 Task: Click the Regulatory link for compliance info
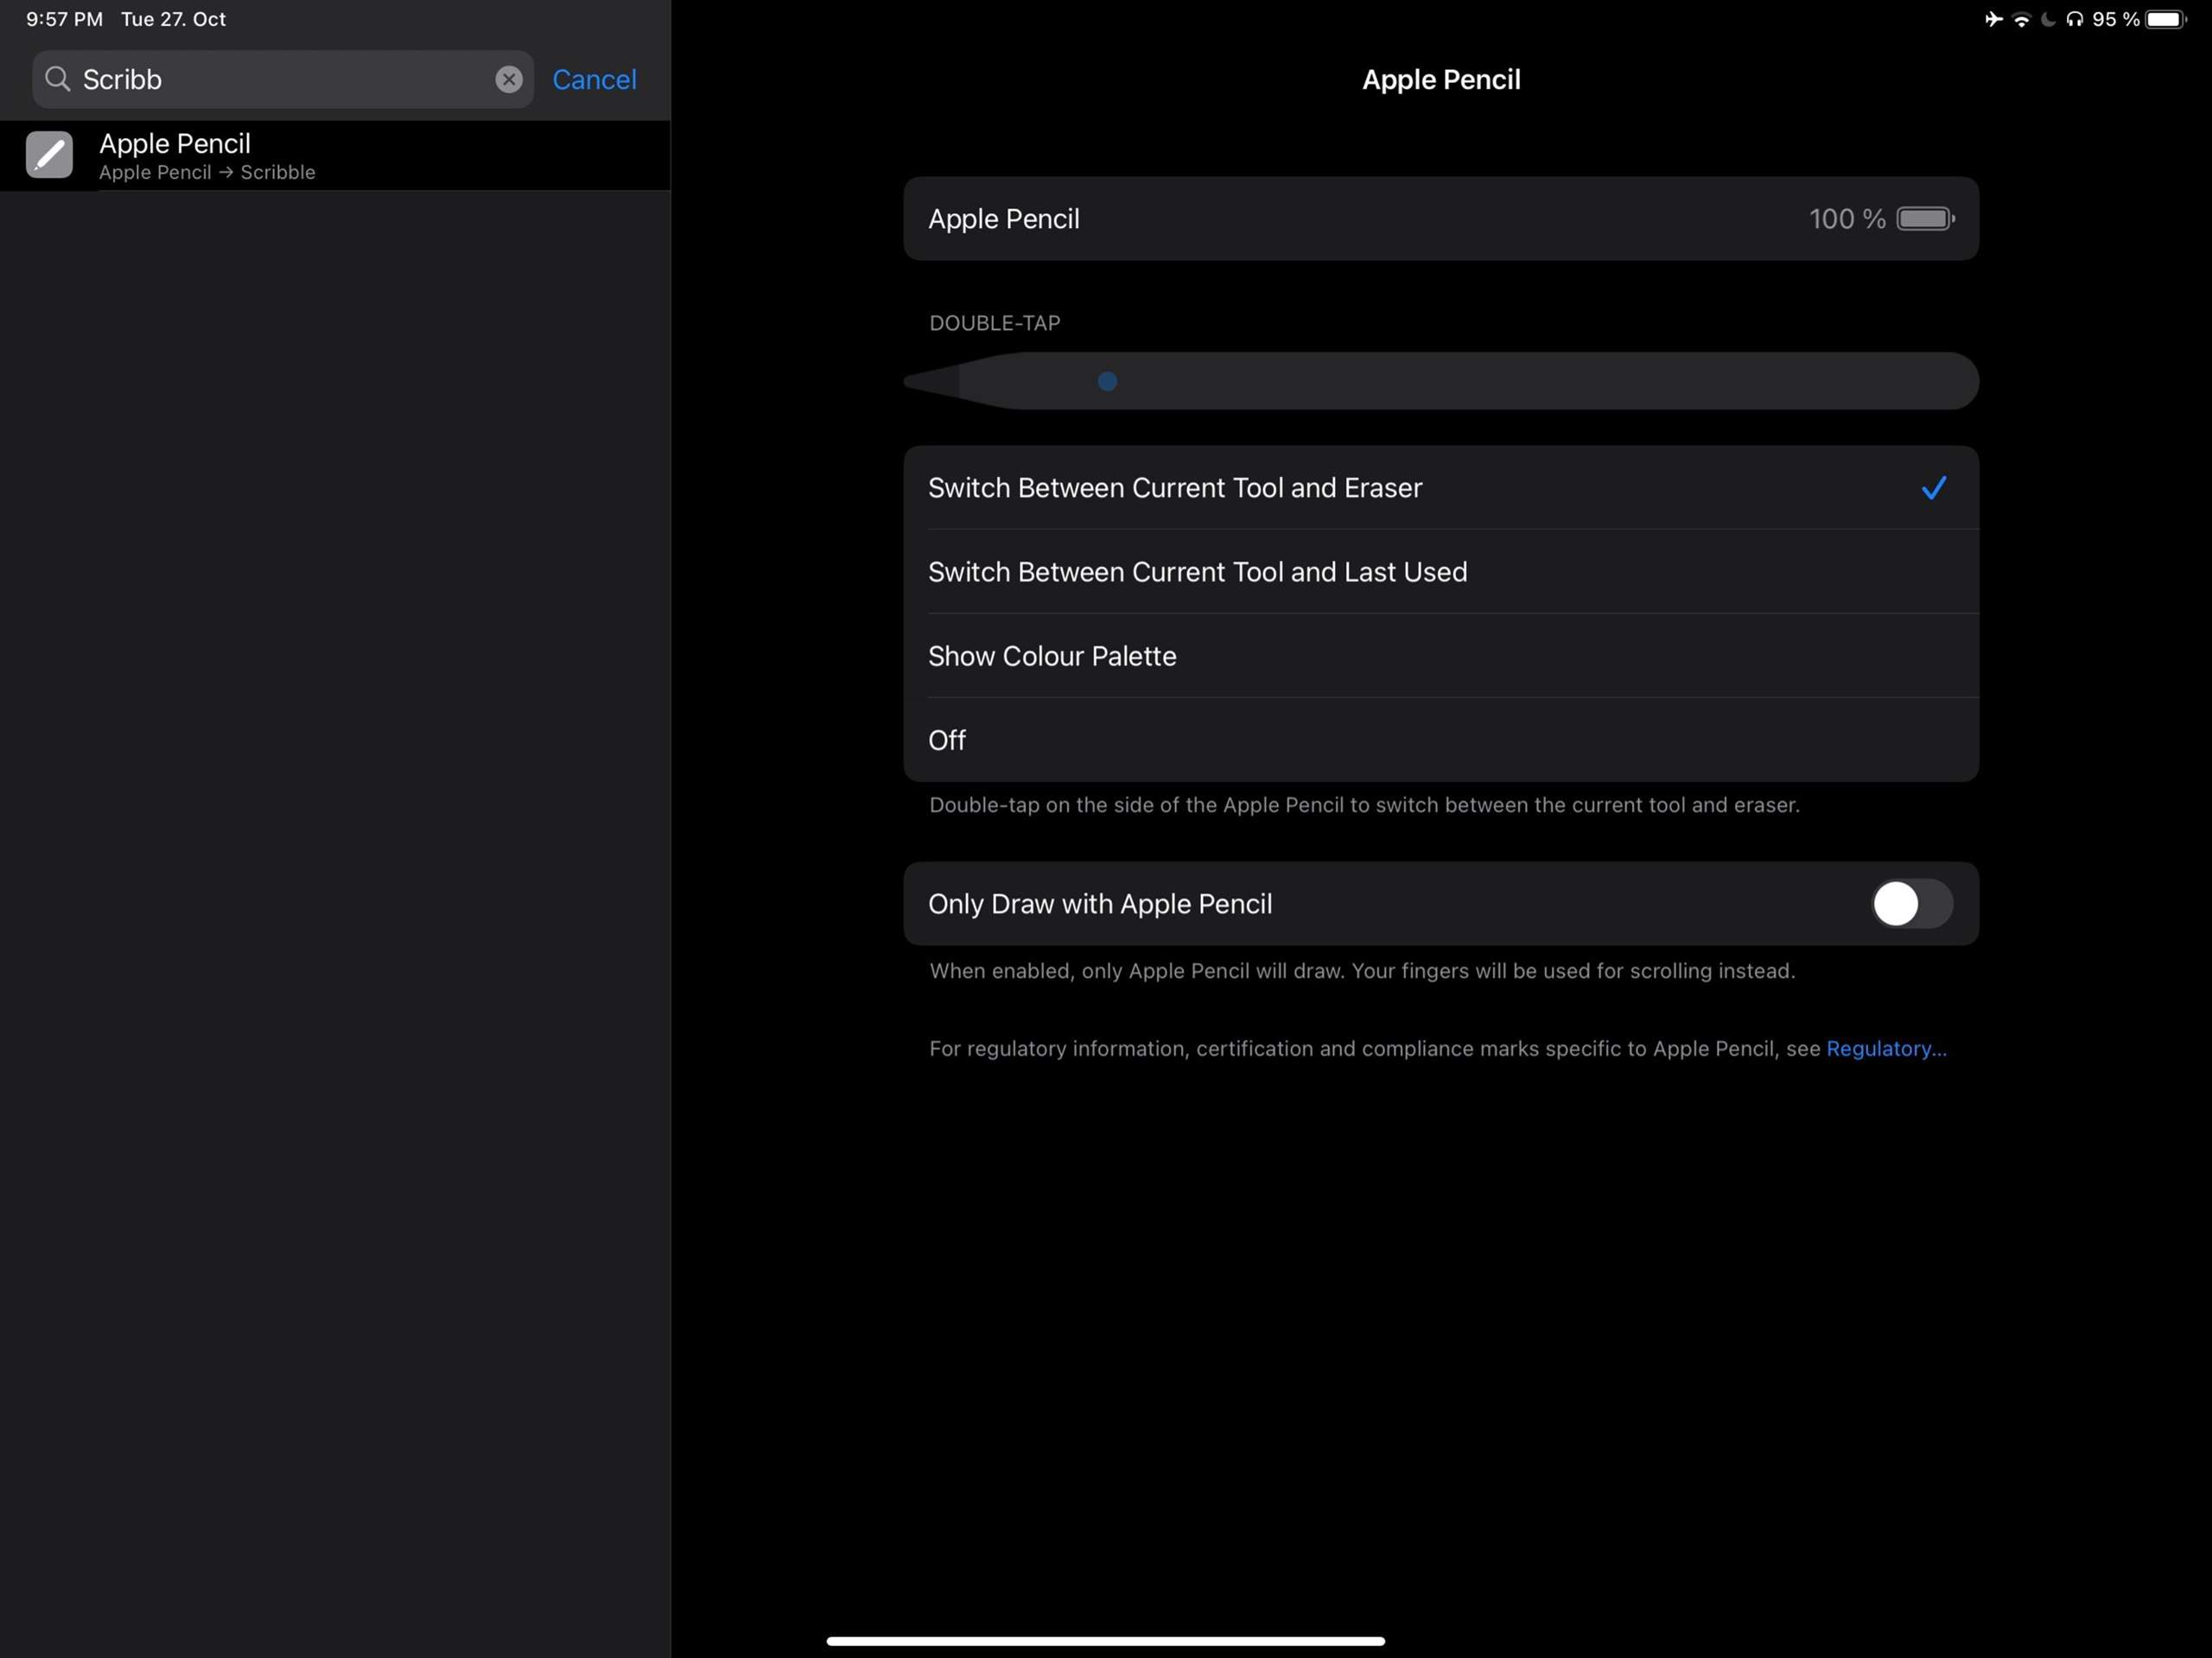[1886, 1046]
